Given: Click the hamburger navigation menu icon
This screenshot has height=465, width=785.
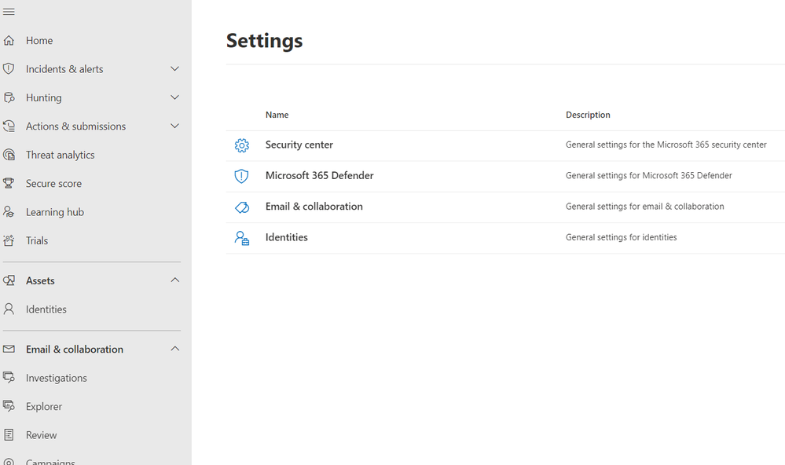Looking at the screenshot, I should (9, 12).
